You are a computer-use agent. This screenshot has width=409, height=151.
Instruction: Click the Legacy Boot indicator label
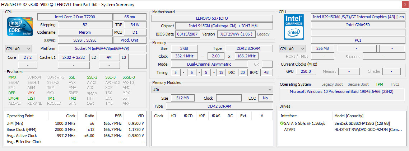(x=332, y=84)
